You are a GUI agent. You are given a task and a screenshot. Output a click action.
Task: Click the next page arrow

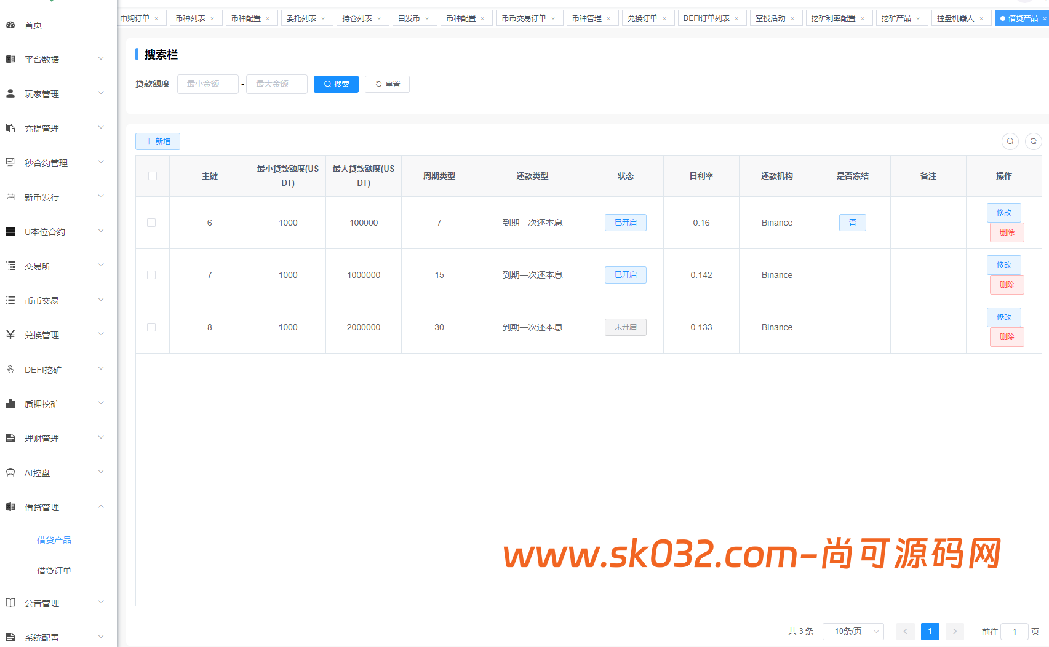coord(955,632)
